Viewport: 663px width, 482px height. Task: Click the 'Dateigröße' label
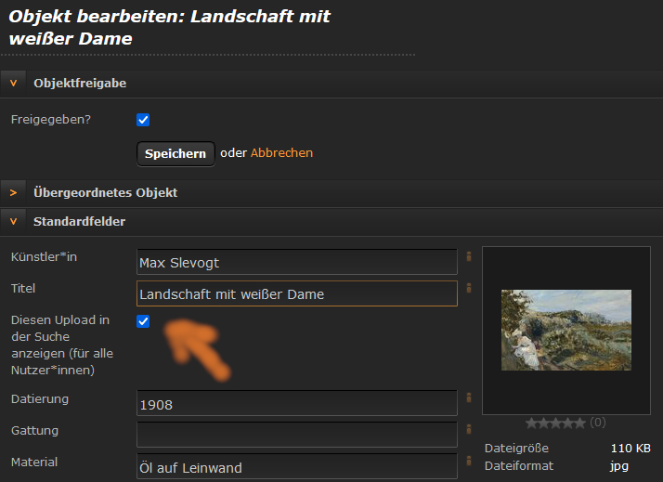[x=516, y=449]
